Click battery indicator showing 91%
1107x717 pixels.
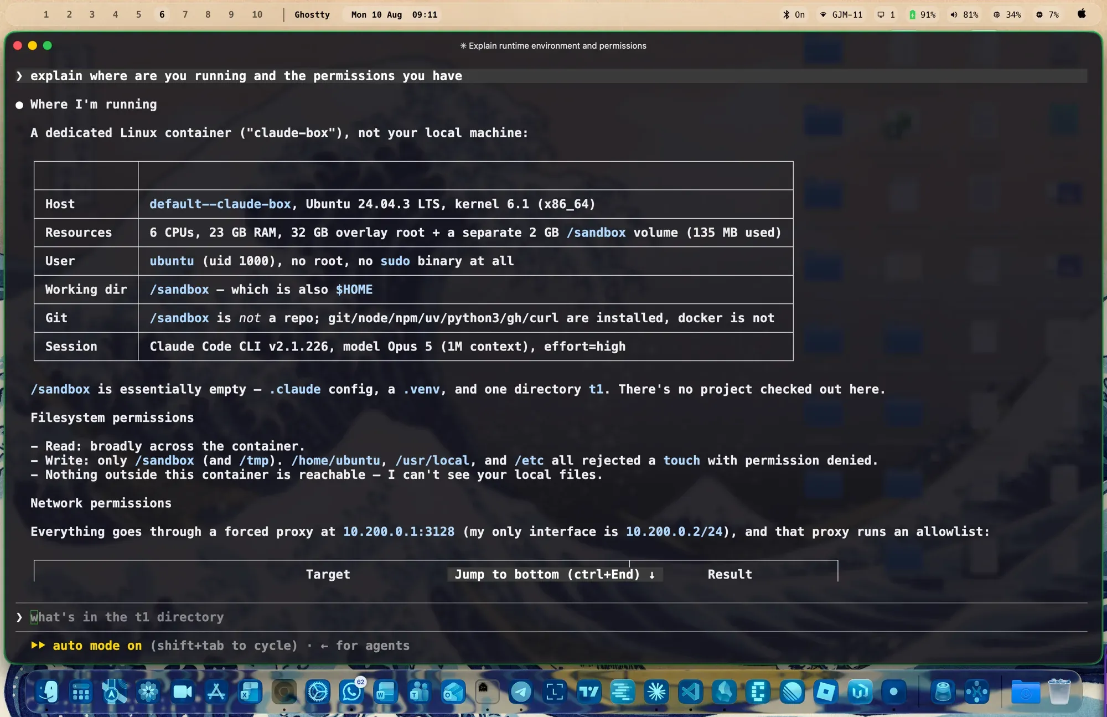tap(922, 15)
